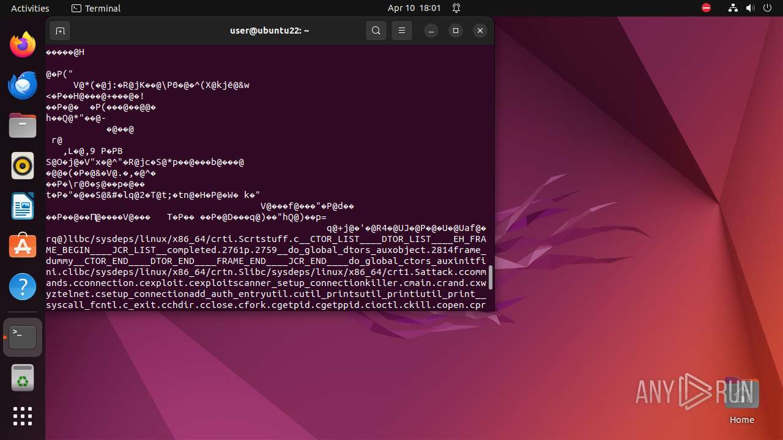Image resolution: width=783 pixels, height=440 pixels.
Task: Open the Activities overview
Action: 30,9
